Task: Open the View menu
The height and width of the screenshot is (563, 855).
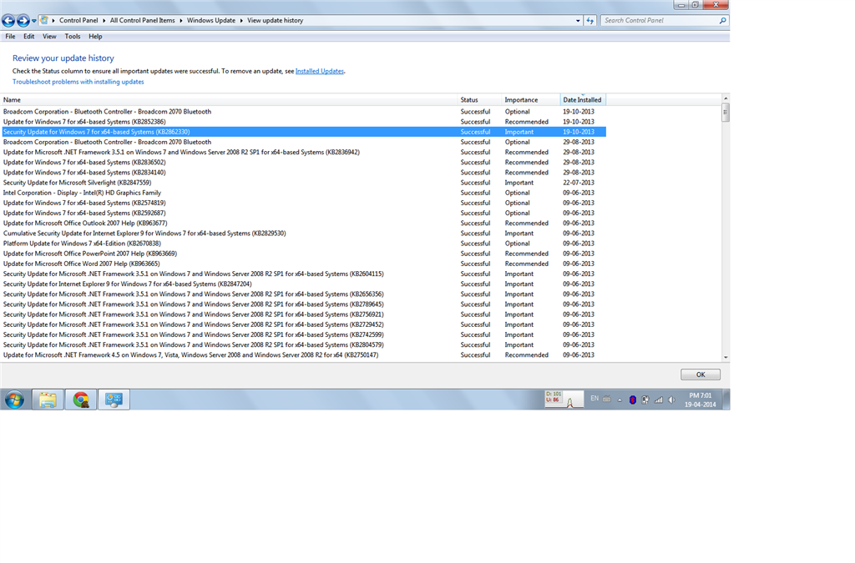Action: tap(49, 37)
